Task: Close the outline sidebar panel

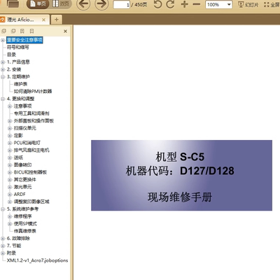Action: coord(65,31)
